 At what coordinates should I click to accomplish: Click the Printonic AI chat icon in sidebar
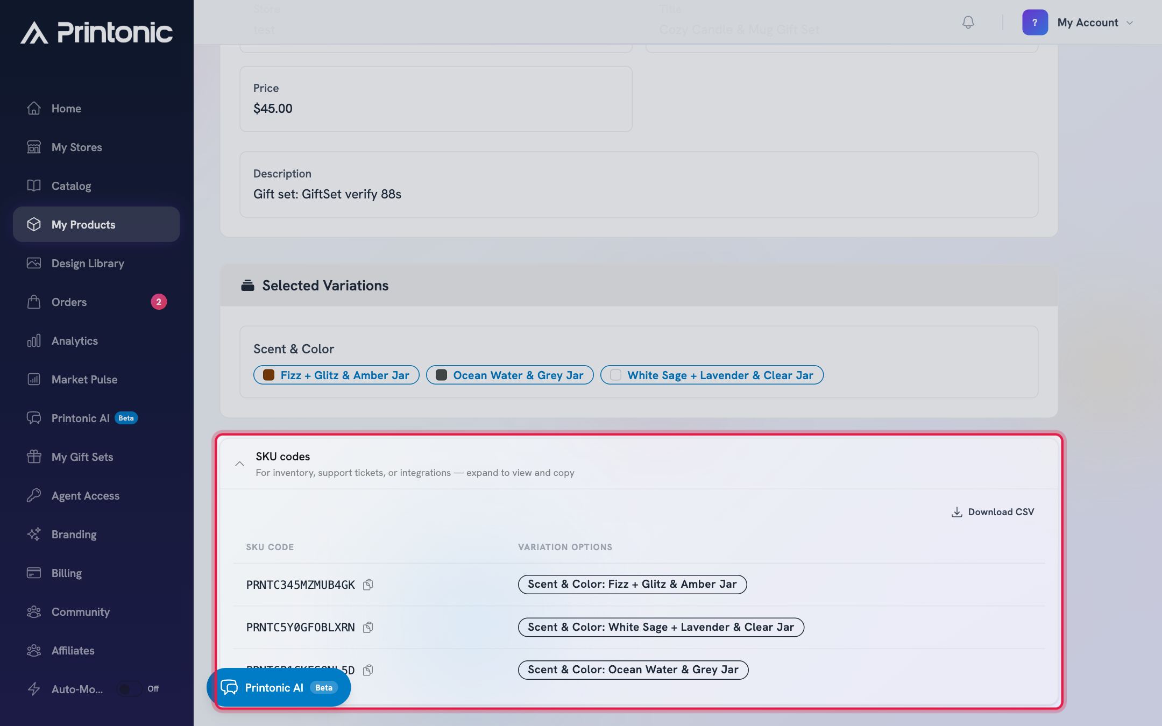point(34,418)
